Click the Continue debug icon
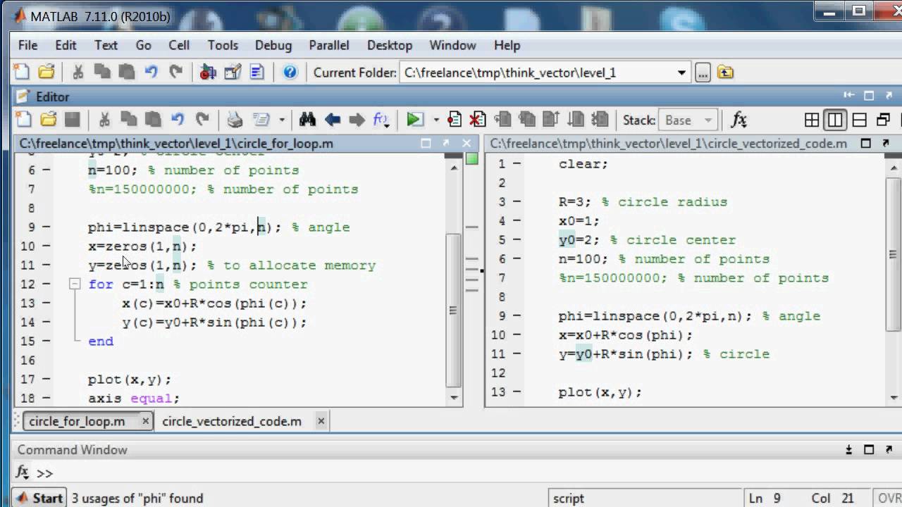902x507 pixels. tap(576, 120)
